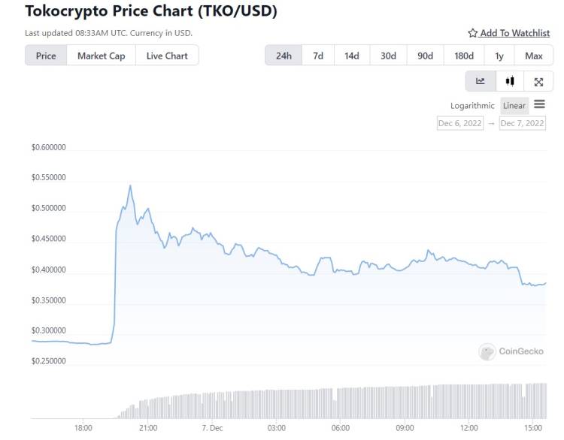
Task: Expand chart to fullscreen
Action: pyautogui.click(x=538, y=82)
